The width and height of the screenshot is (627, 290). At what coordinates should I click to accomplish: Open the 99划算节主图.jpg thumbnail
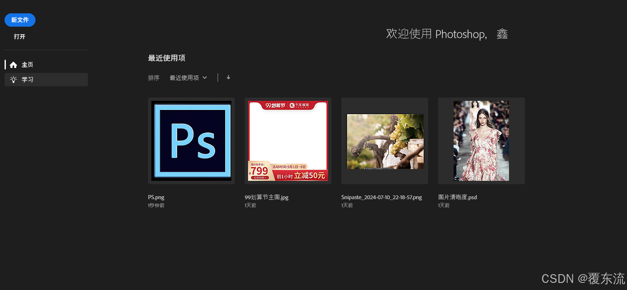[288, 141]
